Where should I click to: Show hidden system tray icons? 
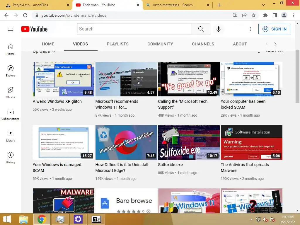coord(251,219)
